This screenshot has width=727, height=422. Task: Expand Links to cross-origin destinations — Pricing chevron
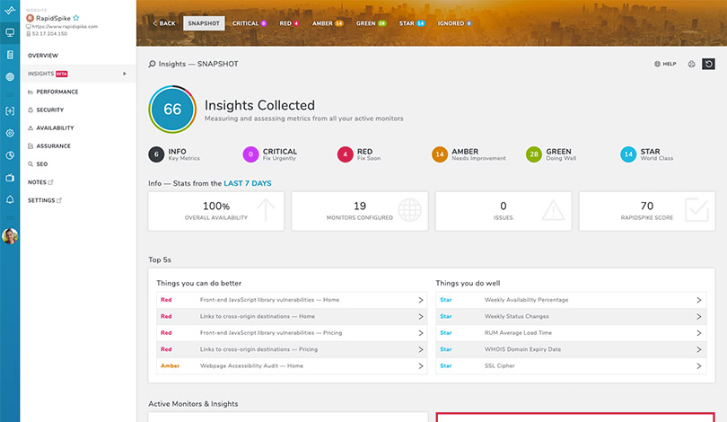pos(421,349)
